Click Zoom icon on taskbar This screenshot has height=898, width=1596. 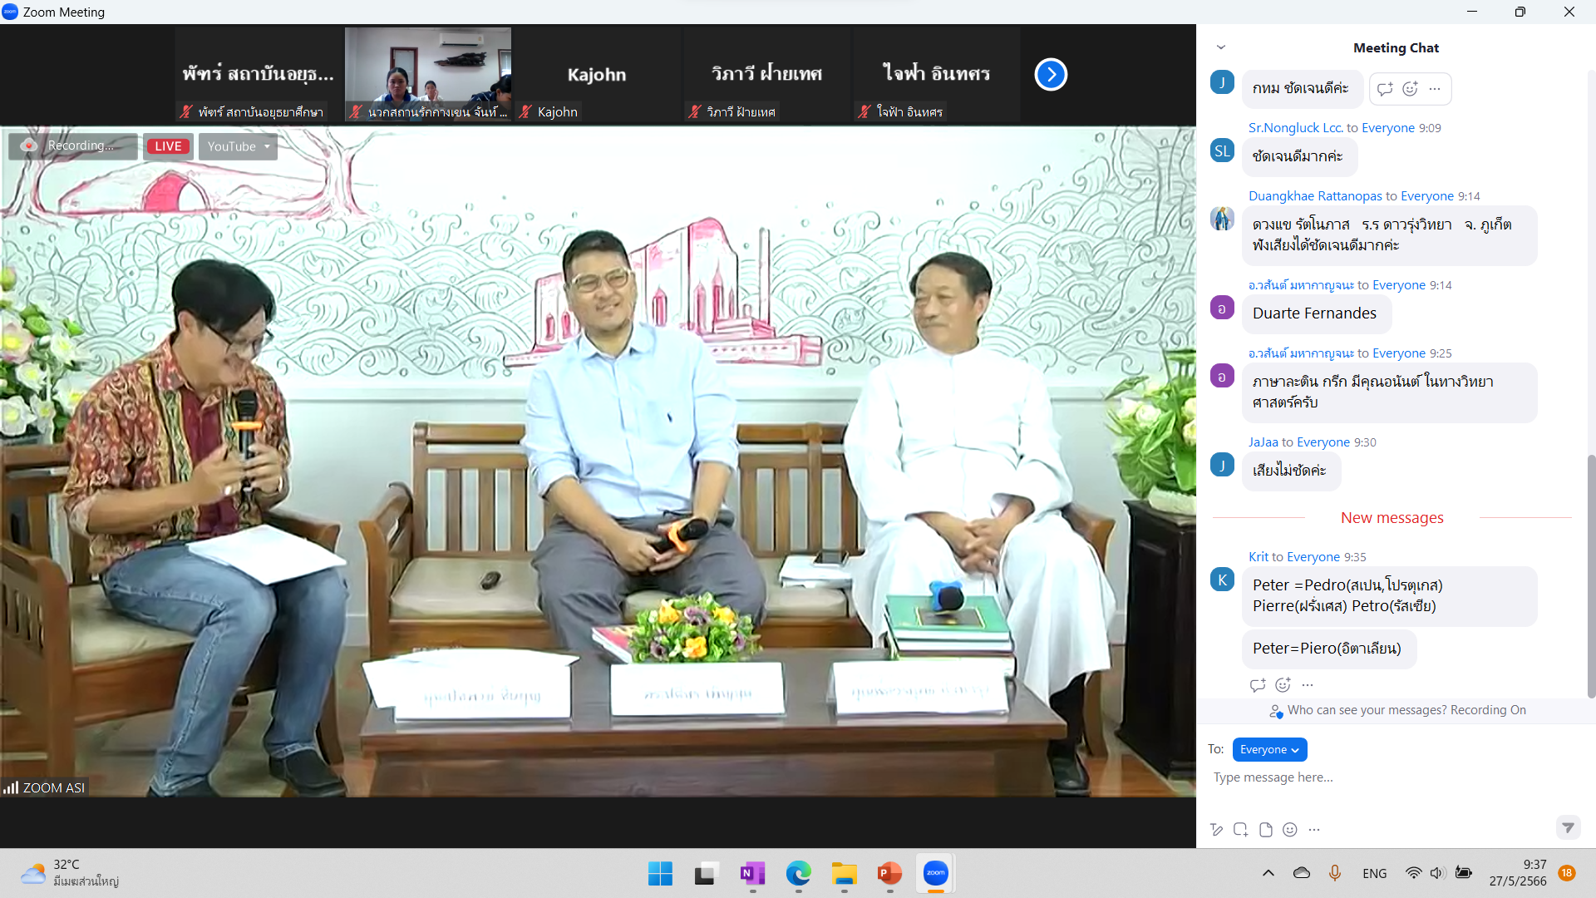tap(936, 873)
